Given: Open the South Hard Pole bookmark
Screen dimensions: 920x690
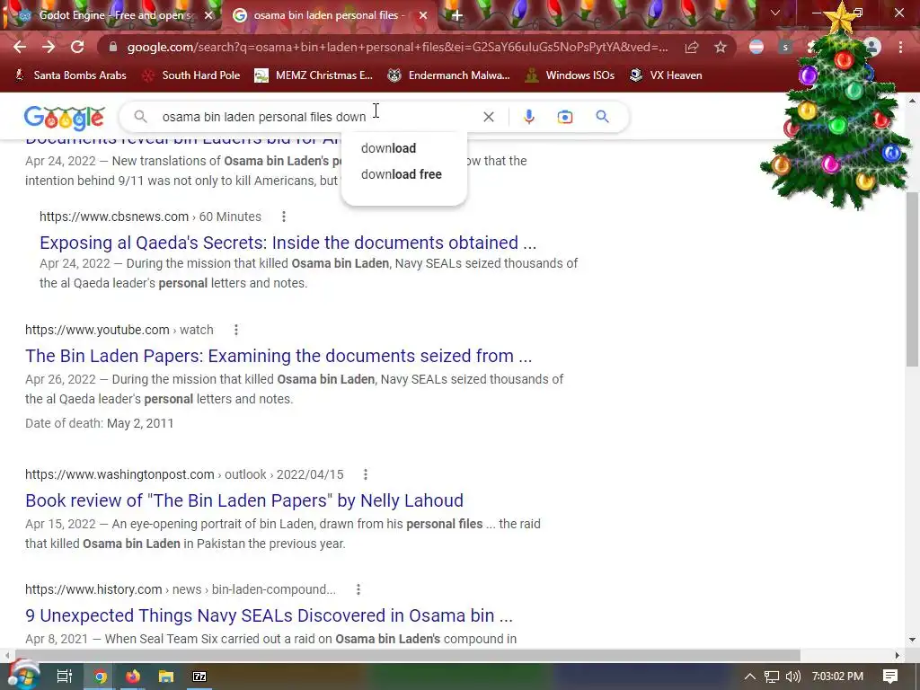Looking at the screenshot, I should point(192,75).
